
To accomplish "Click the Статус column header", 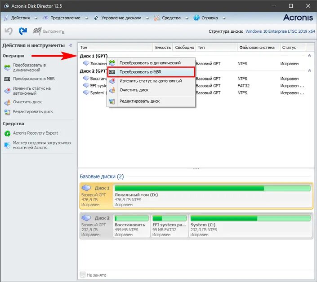I will click(293, 48).
